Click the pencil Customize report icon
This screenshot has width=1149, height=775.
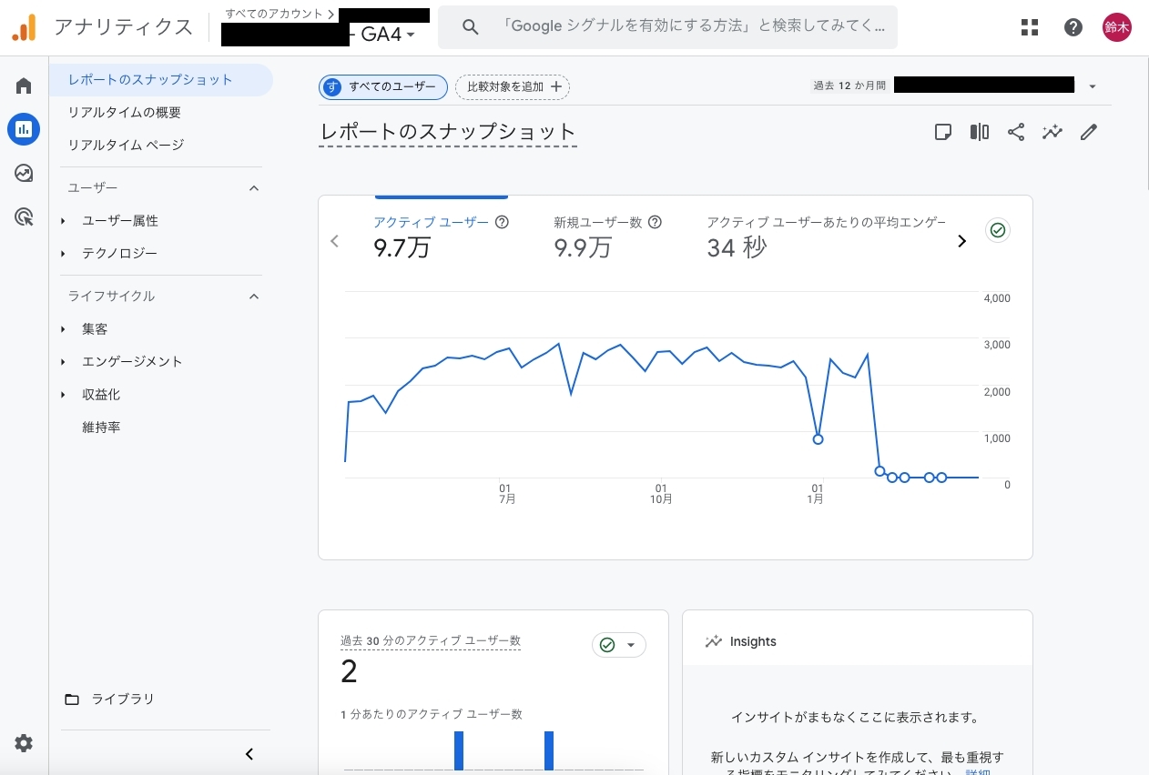pos(1088,132)
